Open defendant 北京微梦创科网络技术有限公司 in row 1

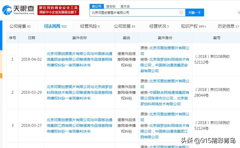165,62
